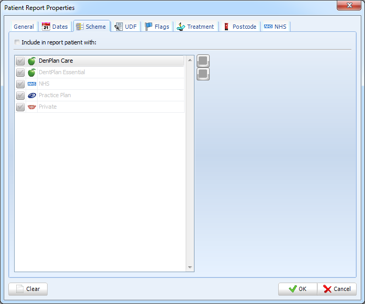Click scheme list scrollbar down arrow
Viewport: 365px width, 304px height.
190,267
